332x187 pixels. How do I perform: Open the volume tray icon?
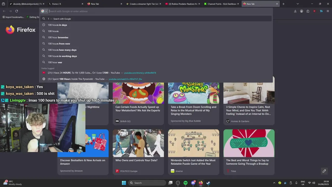click(314, 183)
